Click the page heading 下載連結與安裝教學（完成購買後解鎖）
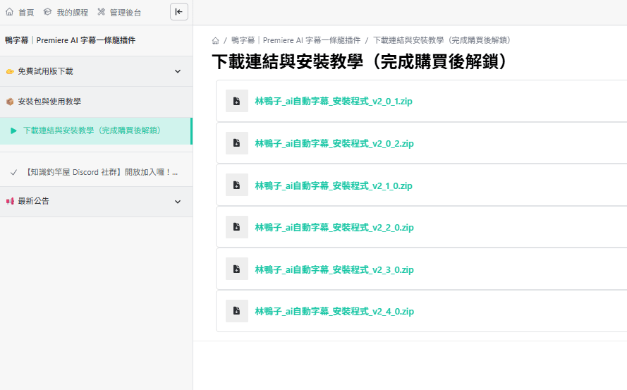The width and height of the screenshot is (627, 390). pyautogui.click(x=361, y=61)
